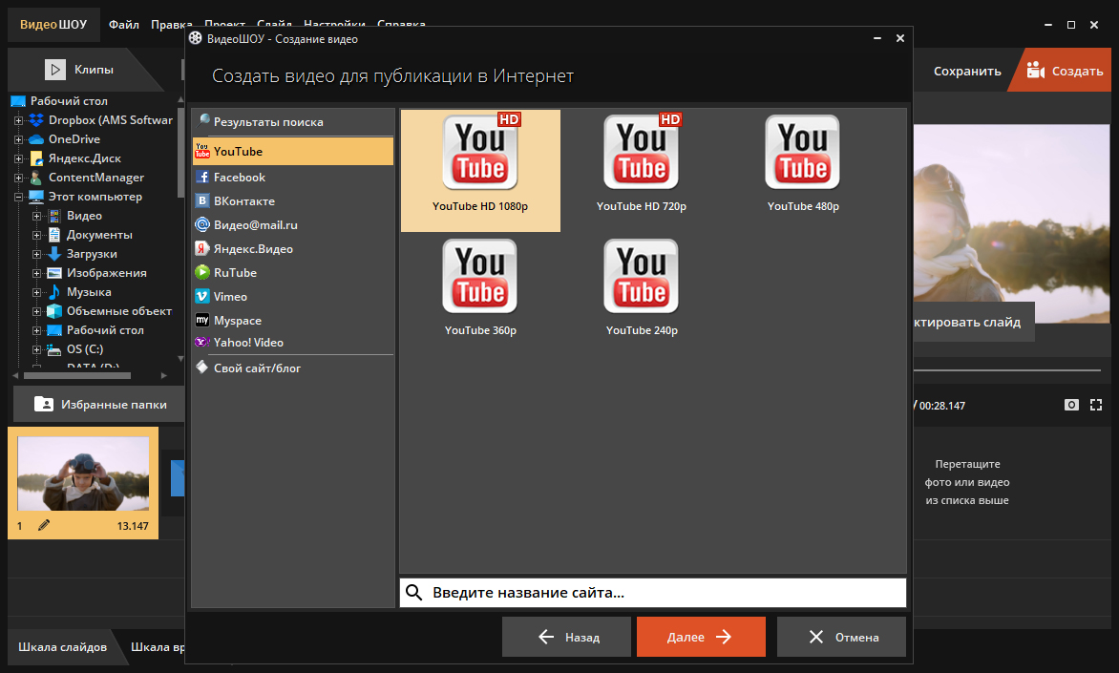The width and height of the screenshot is (1119, 673).
Task: Expand the Изображения tree node
Action: pos(36,273)
